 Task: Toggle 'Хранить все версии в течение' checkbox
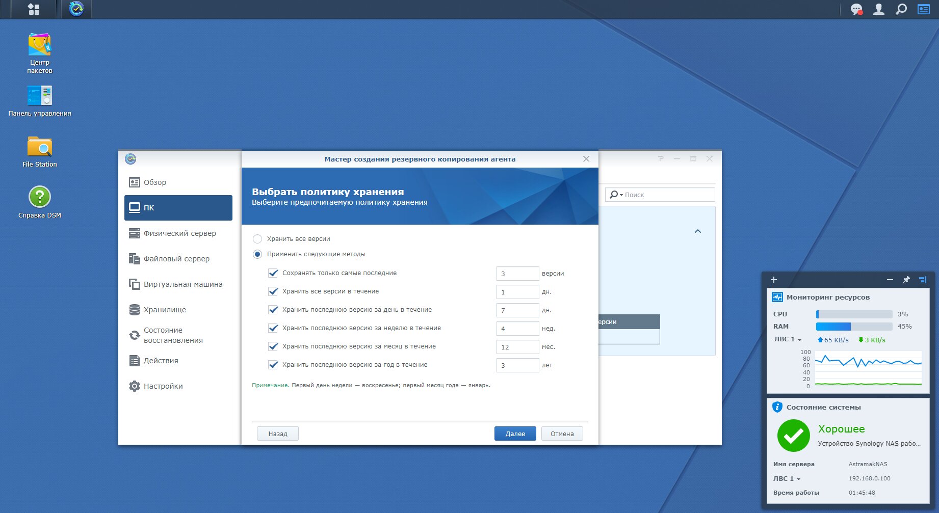(x=273, y=291)
